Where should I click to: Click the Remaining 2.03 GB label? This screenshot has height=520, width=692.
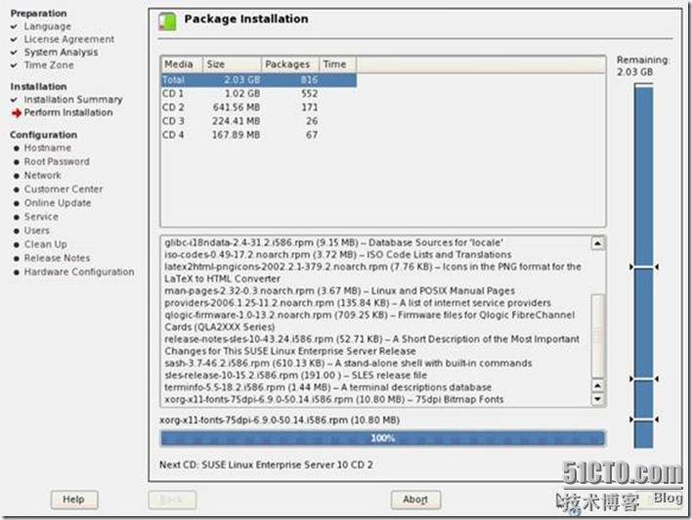pos(643,65)
